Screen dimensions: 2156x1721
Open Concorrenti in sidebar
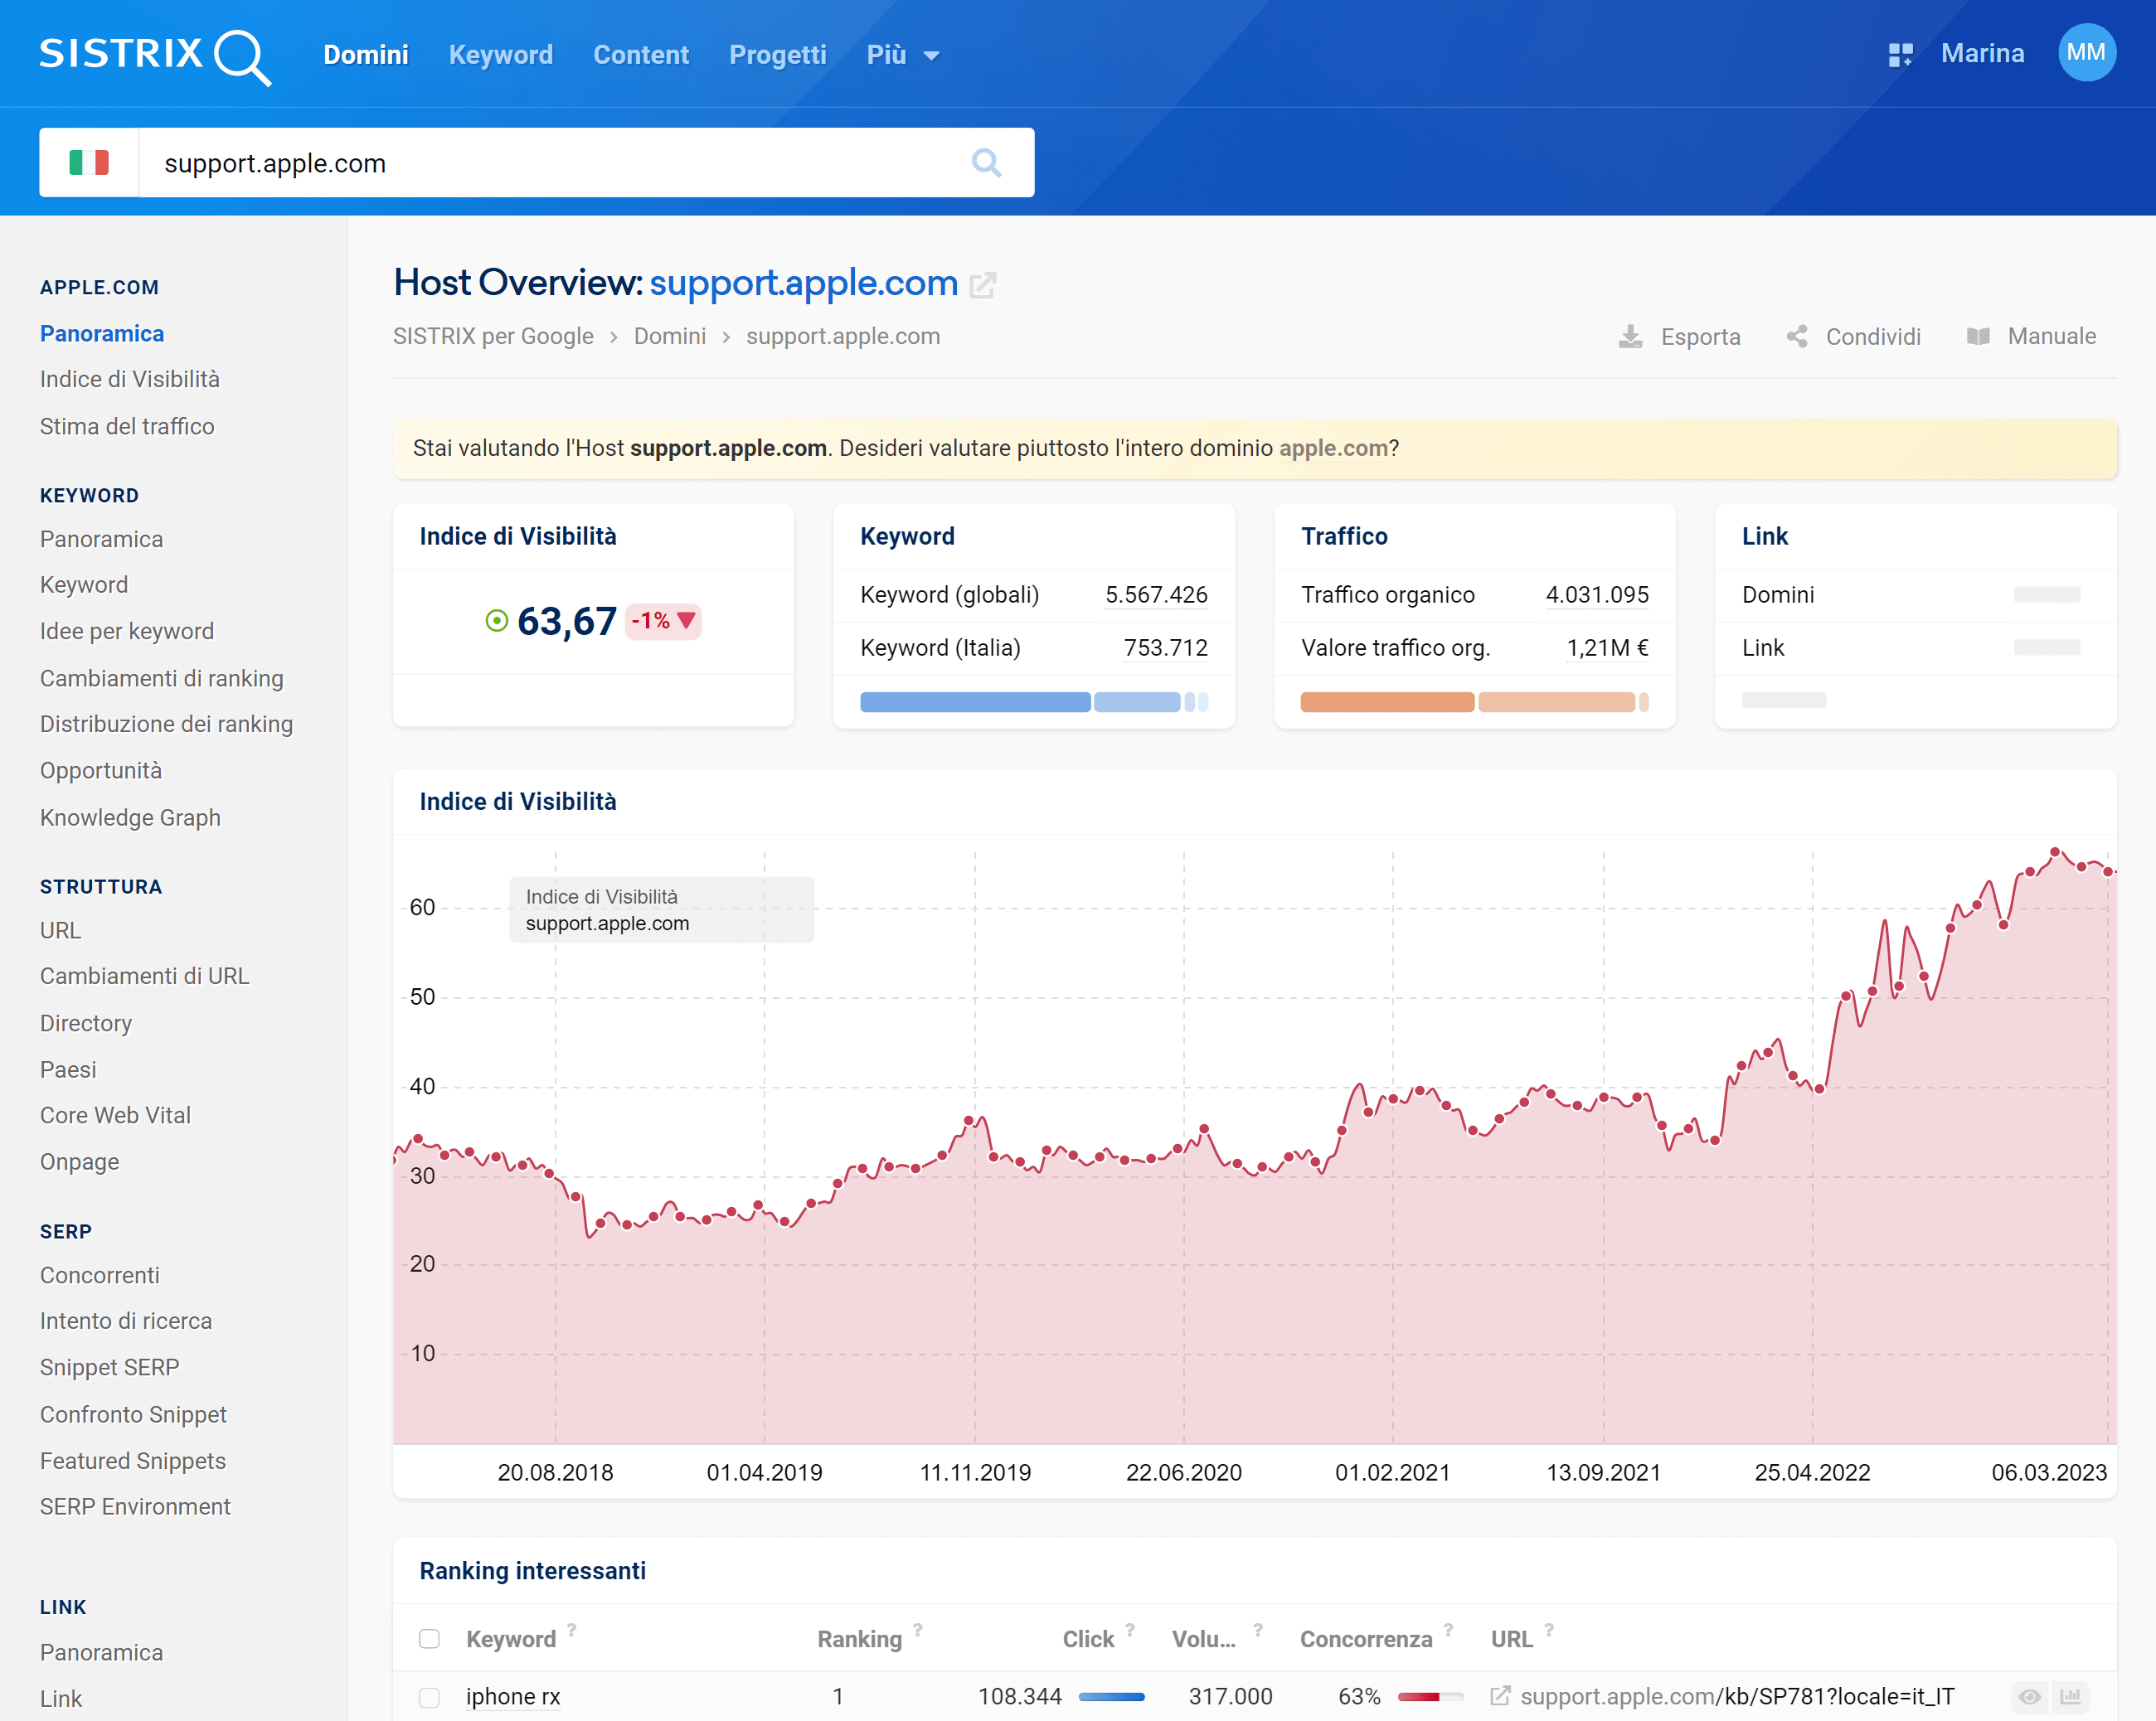(x=100, y=1275)
